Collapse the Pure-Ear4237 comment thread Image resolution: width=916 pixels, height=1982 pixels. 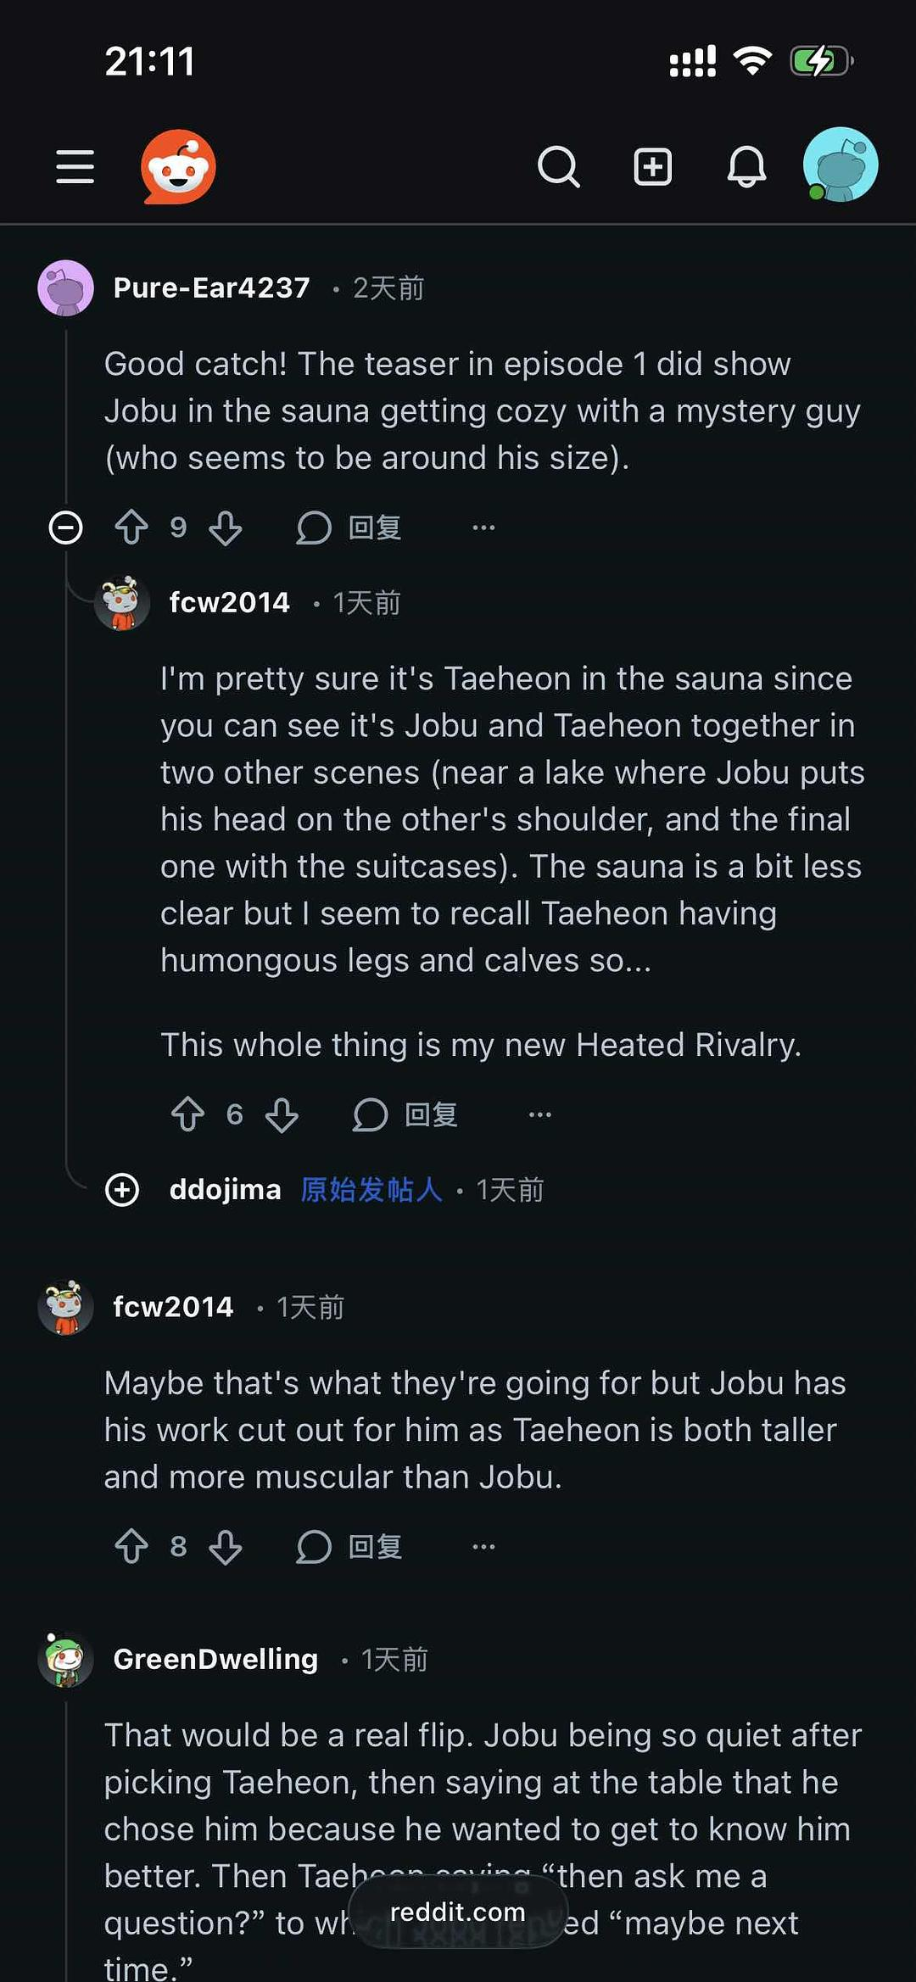(66, 528)
